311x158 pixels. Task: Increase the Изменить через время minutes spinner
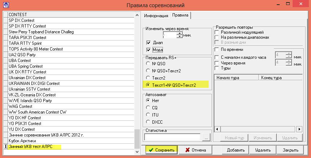[180, 33]
